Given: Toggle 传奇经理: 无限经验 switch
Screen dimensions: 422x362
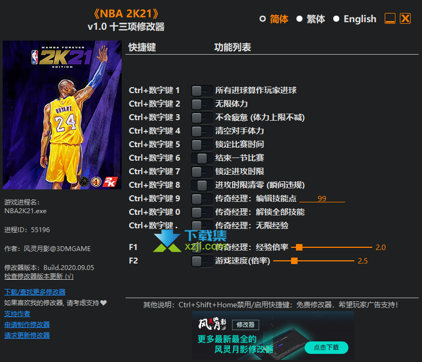Looking at the screenshot, I should [x=202, y=226].
